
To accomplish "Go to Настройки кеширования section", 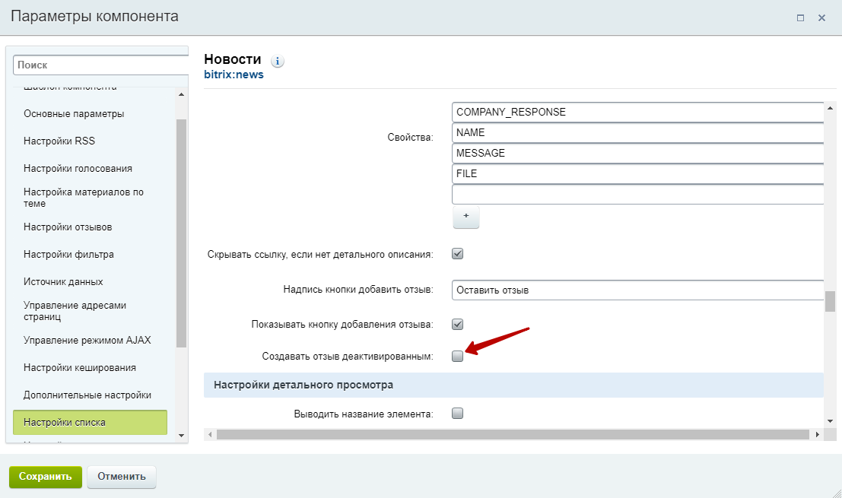I will tap(80, 367).
